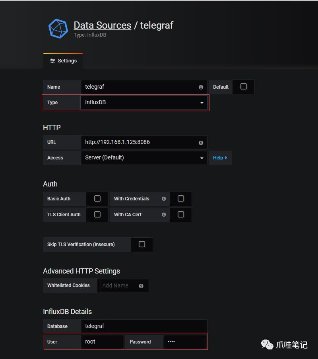Image resolution: width=318 pixels, height=359 pixels.
Task: Click the sliders icon on the Settings tab
Action: (x=52, y=61)
